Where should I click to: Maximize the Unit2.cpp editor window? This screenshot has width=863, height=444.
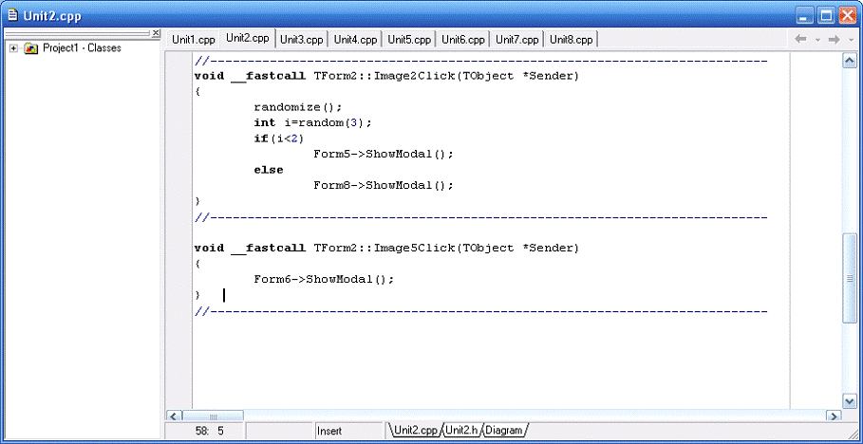[825, 14]
